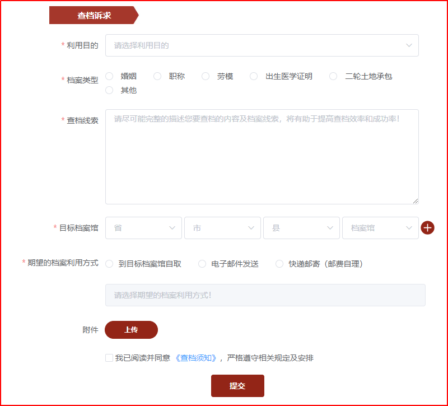The width and height of the screenshot is (448, 406).
Task: Select 其他 archive type
Action: coord(109,90)
